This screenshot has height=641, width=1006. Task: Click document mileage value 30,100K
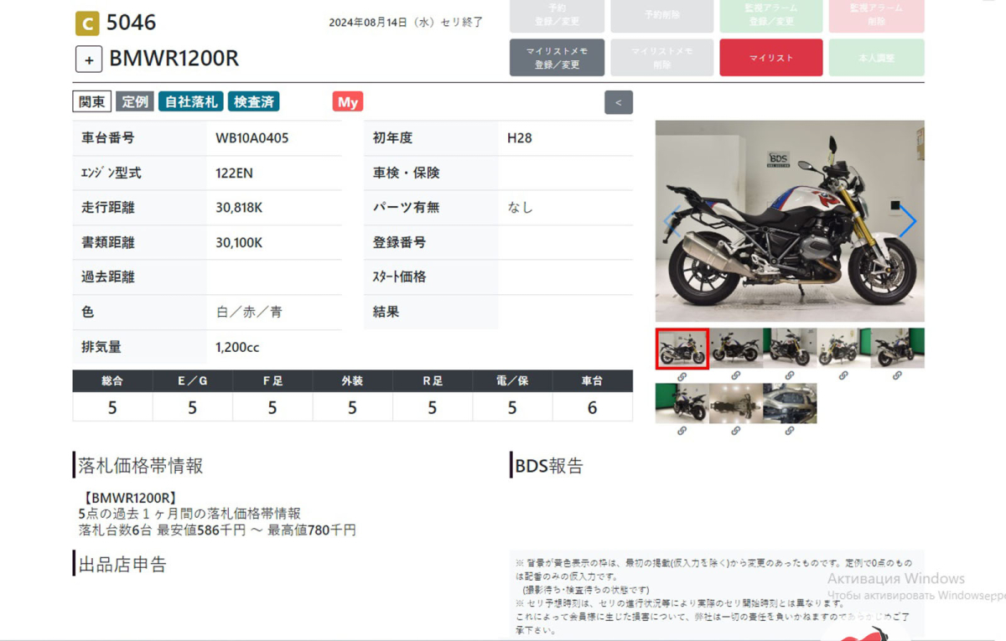tap(239, 243)
